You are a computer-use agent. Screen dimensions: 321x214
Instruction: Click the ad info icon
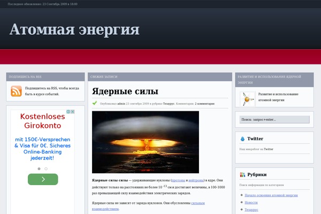(68, 112)
